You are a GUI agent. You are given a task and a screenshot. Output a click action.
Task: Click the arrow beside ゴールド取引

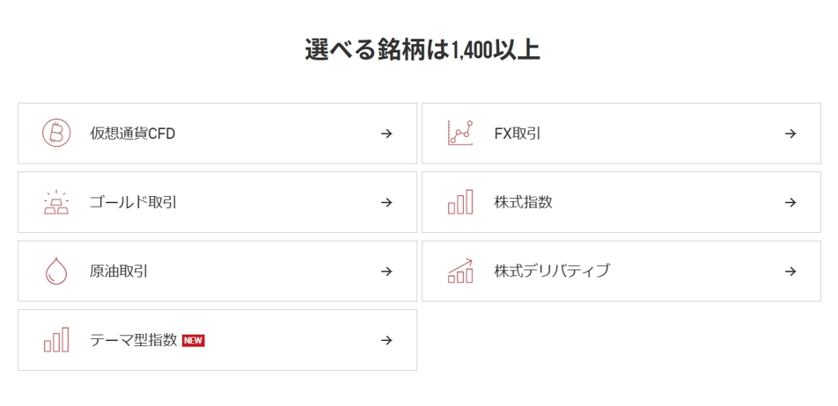click(386, 202)
